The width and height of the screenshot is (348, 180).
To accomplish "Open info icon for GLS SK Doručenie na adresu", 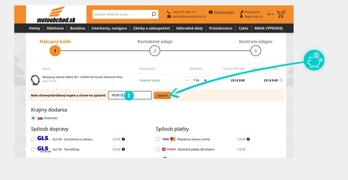I will (123, 139).
